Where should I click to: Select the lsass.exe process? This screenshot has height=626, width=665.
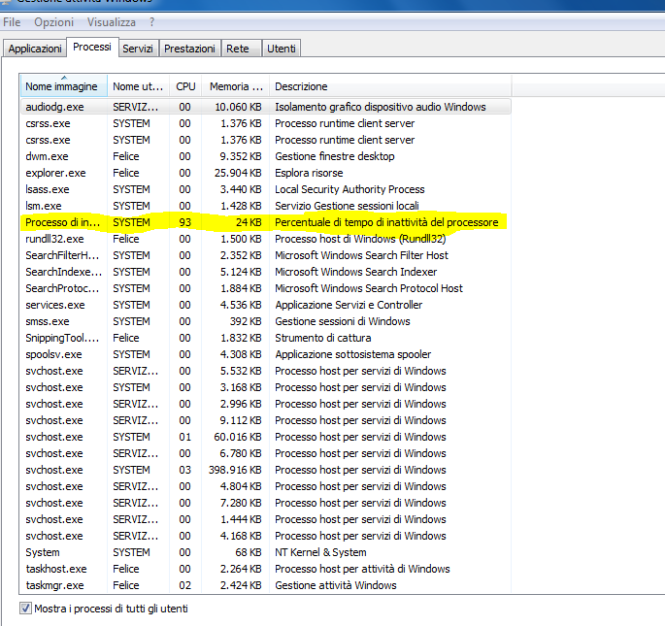265,189
